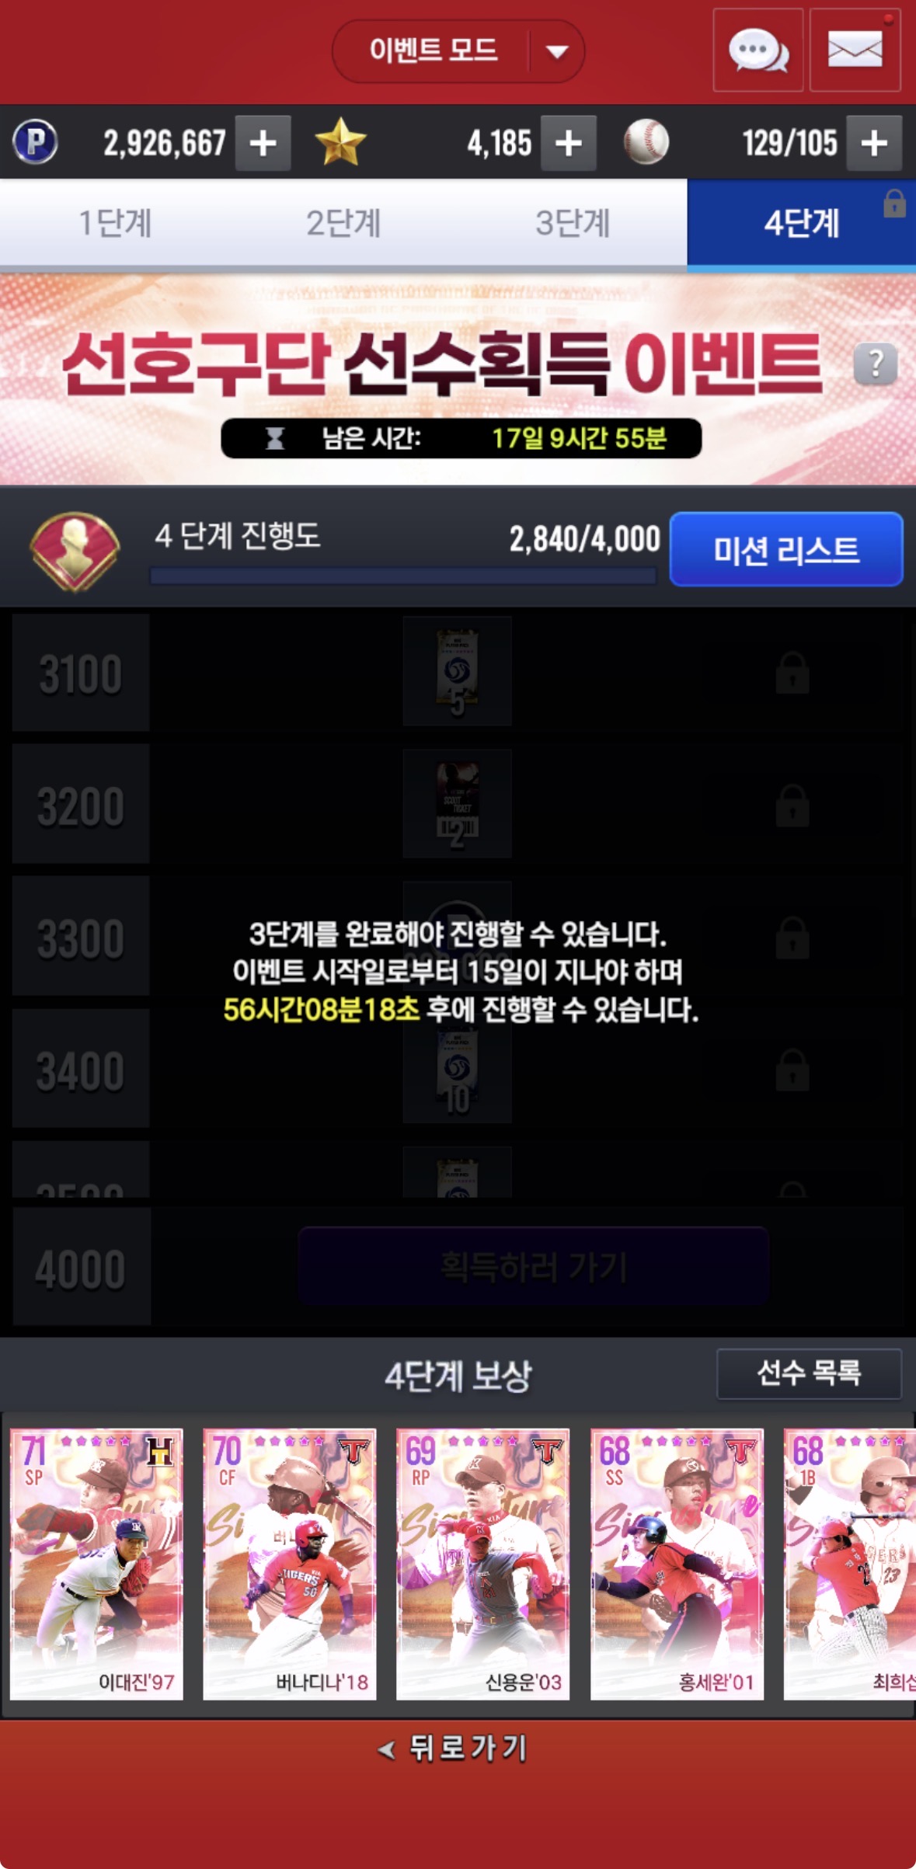
Task: Open the question mark help icon
Action: point(876,364)
